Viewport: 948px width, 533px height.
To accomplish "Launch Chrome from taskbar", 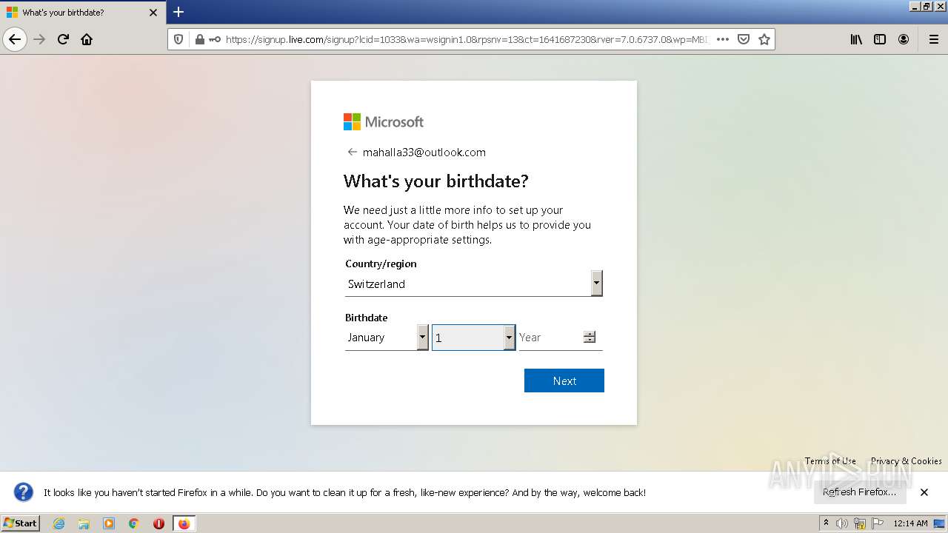I will [x=134, y=523].
